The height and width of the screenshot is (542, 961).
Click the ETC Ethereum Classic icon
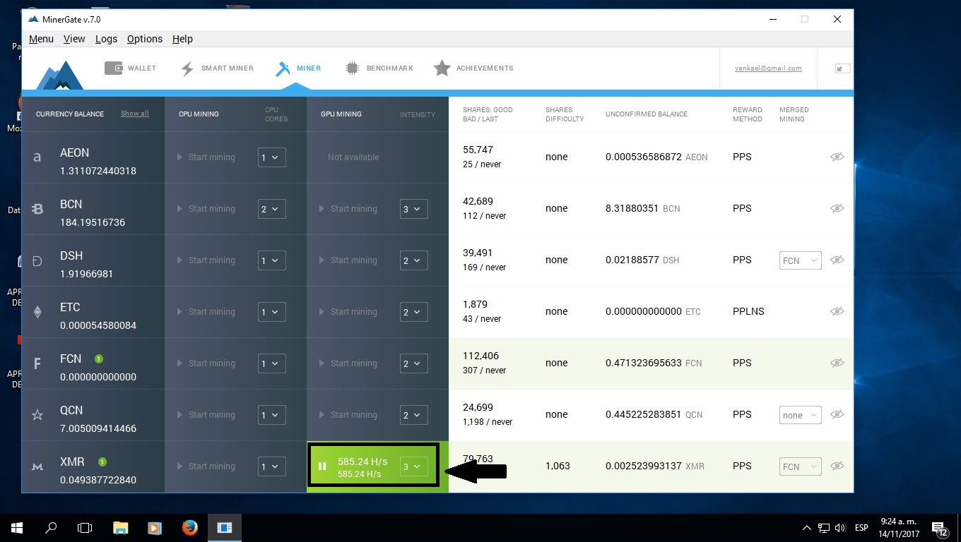click(x=37, y=312)
